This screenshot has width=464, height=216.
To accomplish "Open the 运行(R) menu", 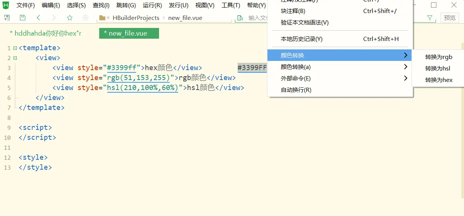I will pos(152,5).
